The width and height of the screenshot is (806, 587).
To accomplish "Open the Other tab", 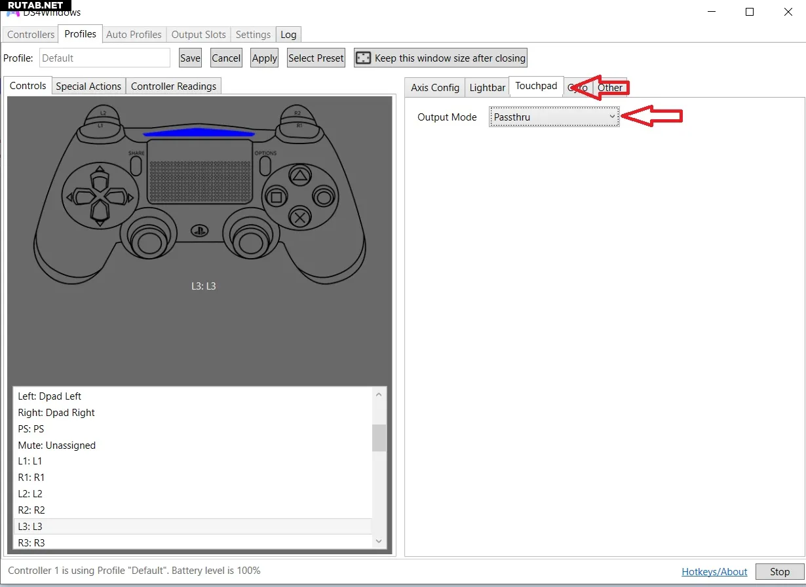I will [610, 88].
